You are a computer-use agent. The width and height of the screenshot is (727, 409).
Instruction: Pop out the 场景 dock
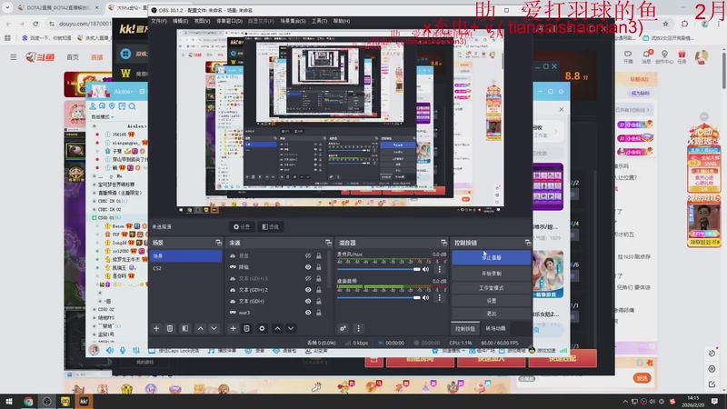click(x=218, y=243)
